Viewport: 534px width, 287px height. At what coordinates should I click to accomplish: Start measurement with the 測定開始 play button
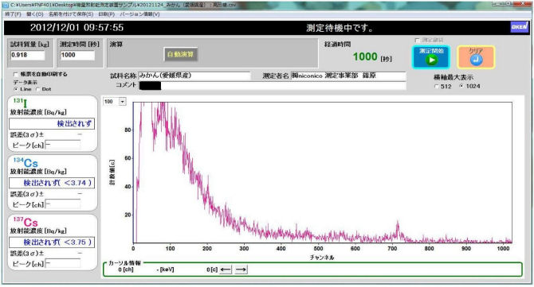(x=431, y=57)
